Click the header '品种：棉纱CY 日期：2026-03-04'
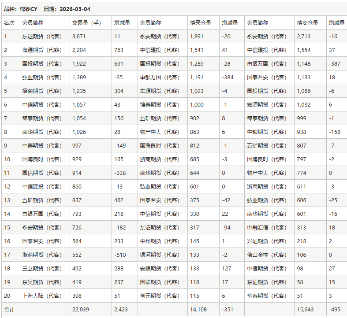Image resolution: width=347 pixels, height=318 pixels. tap(47, 9)
